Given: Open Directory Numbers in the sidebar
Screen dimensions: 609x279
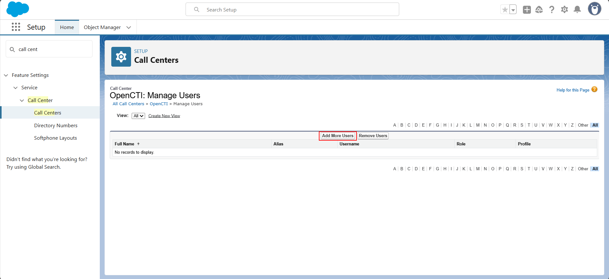Looking at the screenshot, I should [x=56, y=125].
